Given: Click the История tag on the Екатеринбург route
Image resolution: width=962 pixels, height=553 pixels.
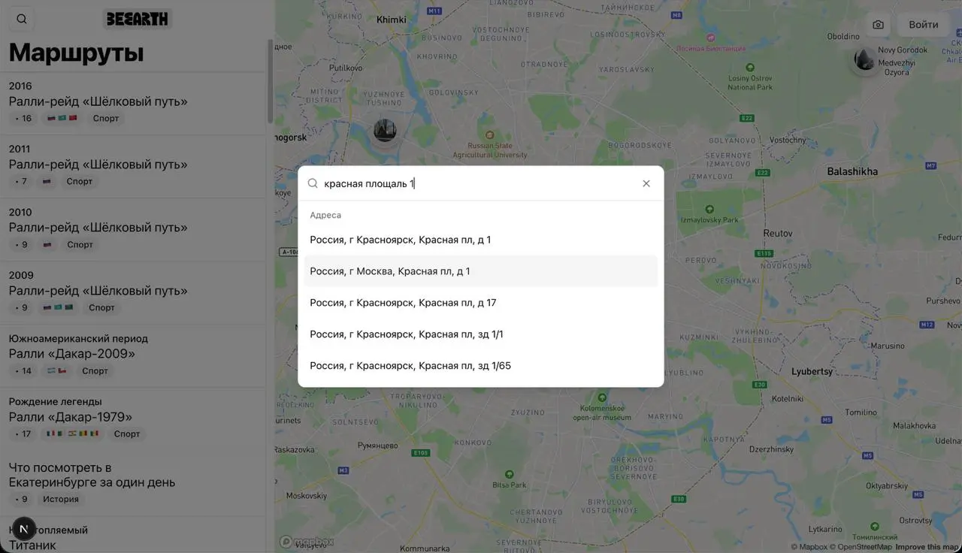Looking at the screenshot, I should (61, 499).
